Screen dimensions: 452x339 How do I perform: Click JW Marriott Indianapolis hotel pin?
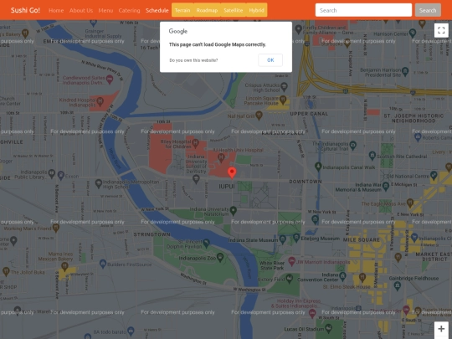(292, 261)
